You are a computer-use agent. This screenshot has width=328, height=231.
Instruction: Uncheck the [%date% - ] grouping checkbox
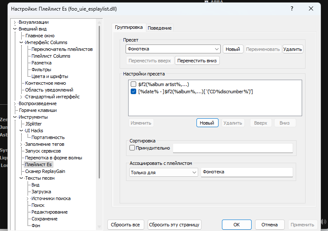134,91
